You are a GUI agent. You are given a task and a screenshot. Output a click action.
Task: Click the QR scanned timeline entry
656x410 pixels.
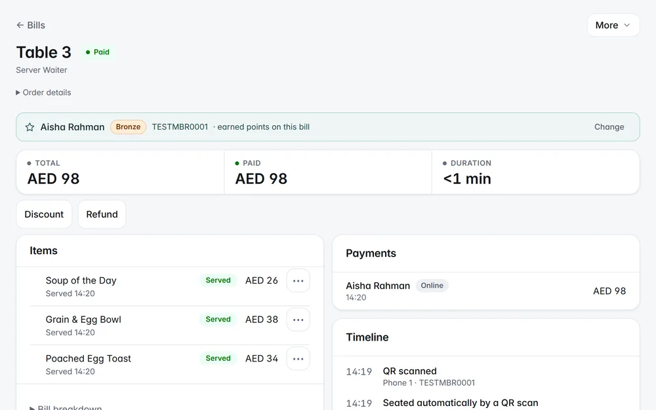409,371
